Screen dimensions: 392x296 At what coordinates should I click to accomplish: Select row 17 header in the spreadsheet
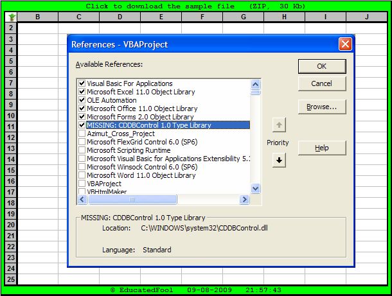click(x=11, y=192)
